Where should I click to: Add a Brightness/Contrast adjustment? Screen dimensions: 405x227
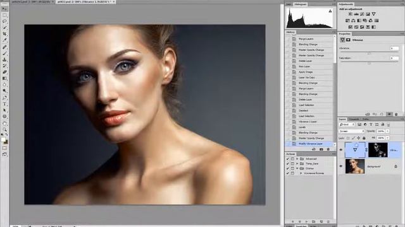[x=350, y=14]
